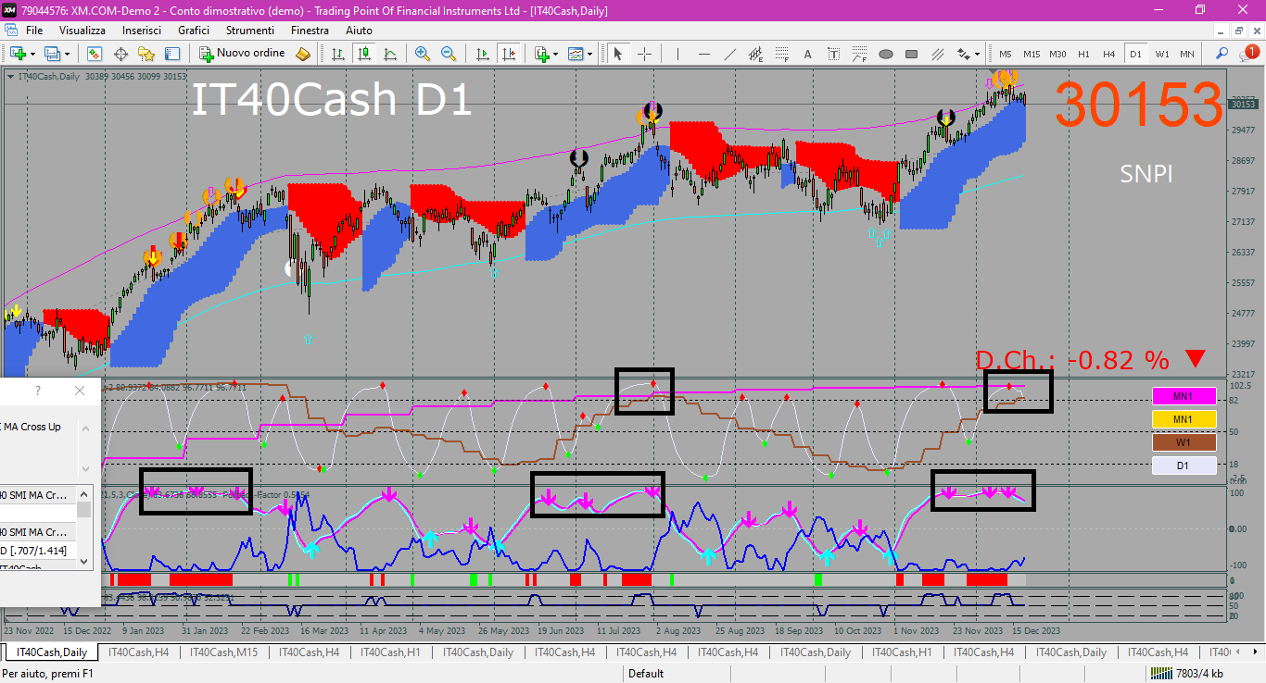1266x683 pixels.
Task: Switch chart to line chart mode
Action: pos(390,54)
